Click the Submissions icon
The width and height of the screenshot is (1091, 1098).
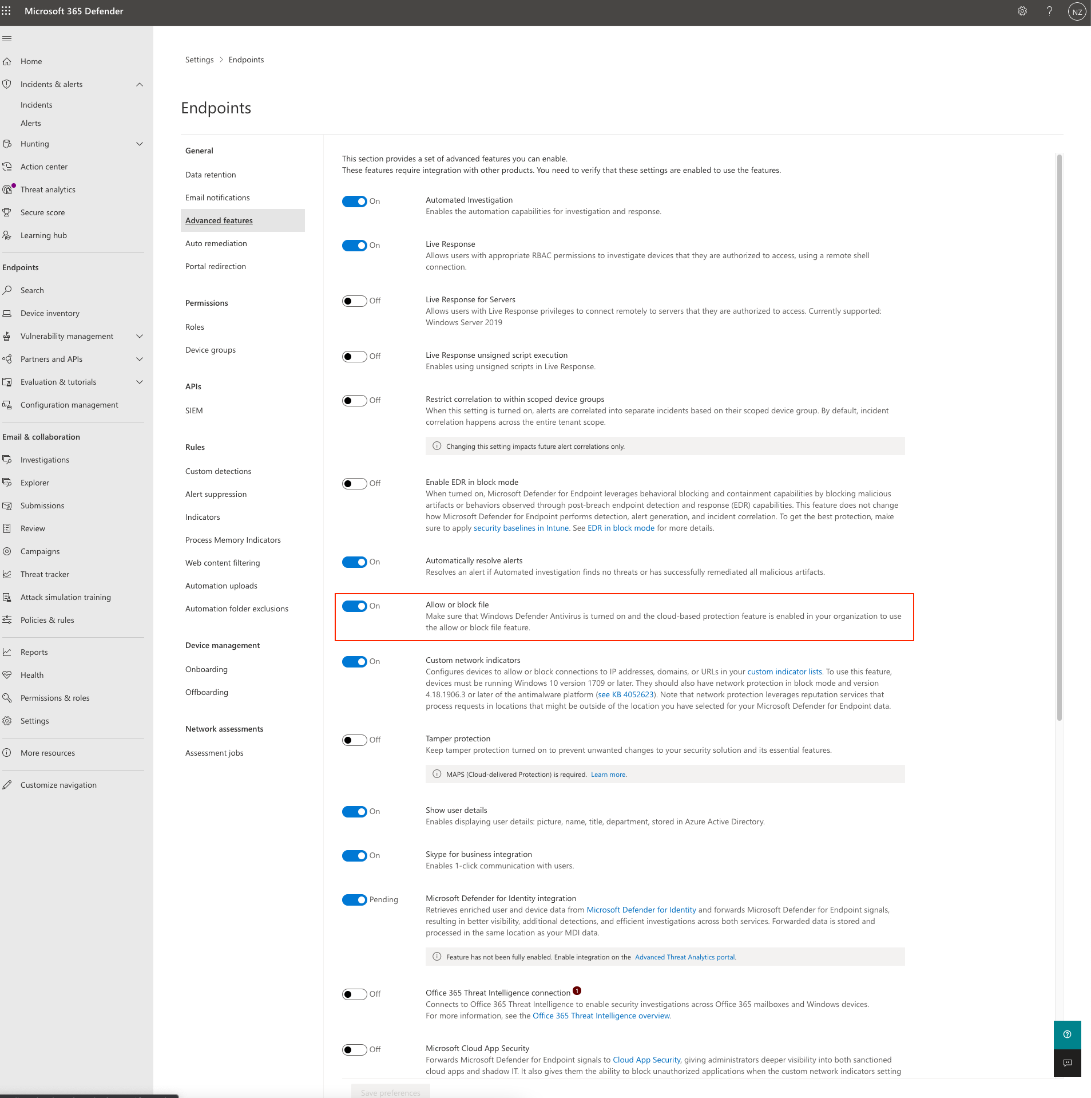pyautogui.click(x=7, y=505)
